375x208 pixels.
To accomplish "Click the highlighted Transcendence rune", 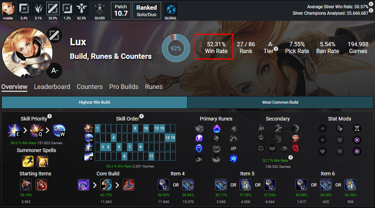I will 199,148.
